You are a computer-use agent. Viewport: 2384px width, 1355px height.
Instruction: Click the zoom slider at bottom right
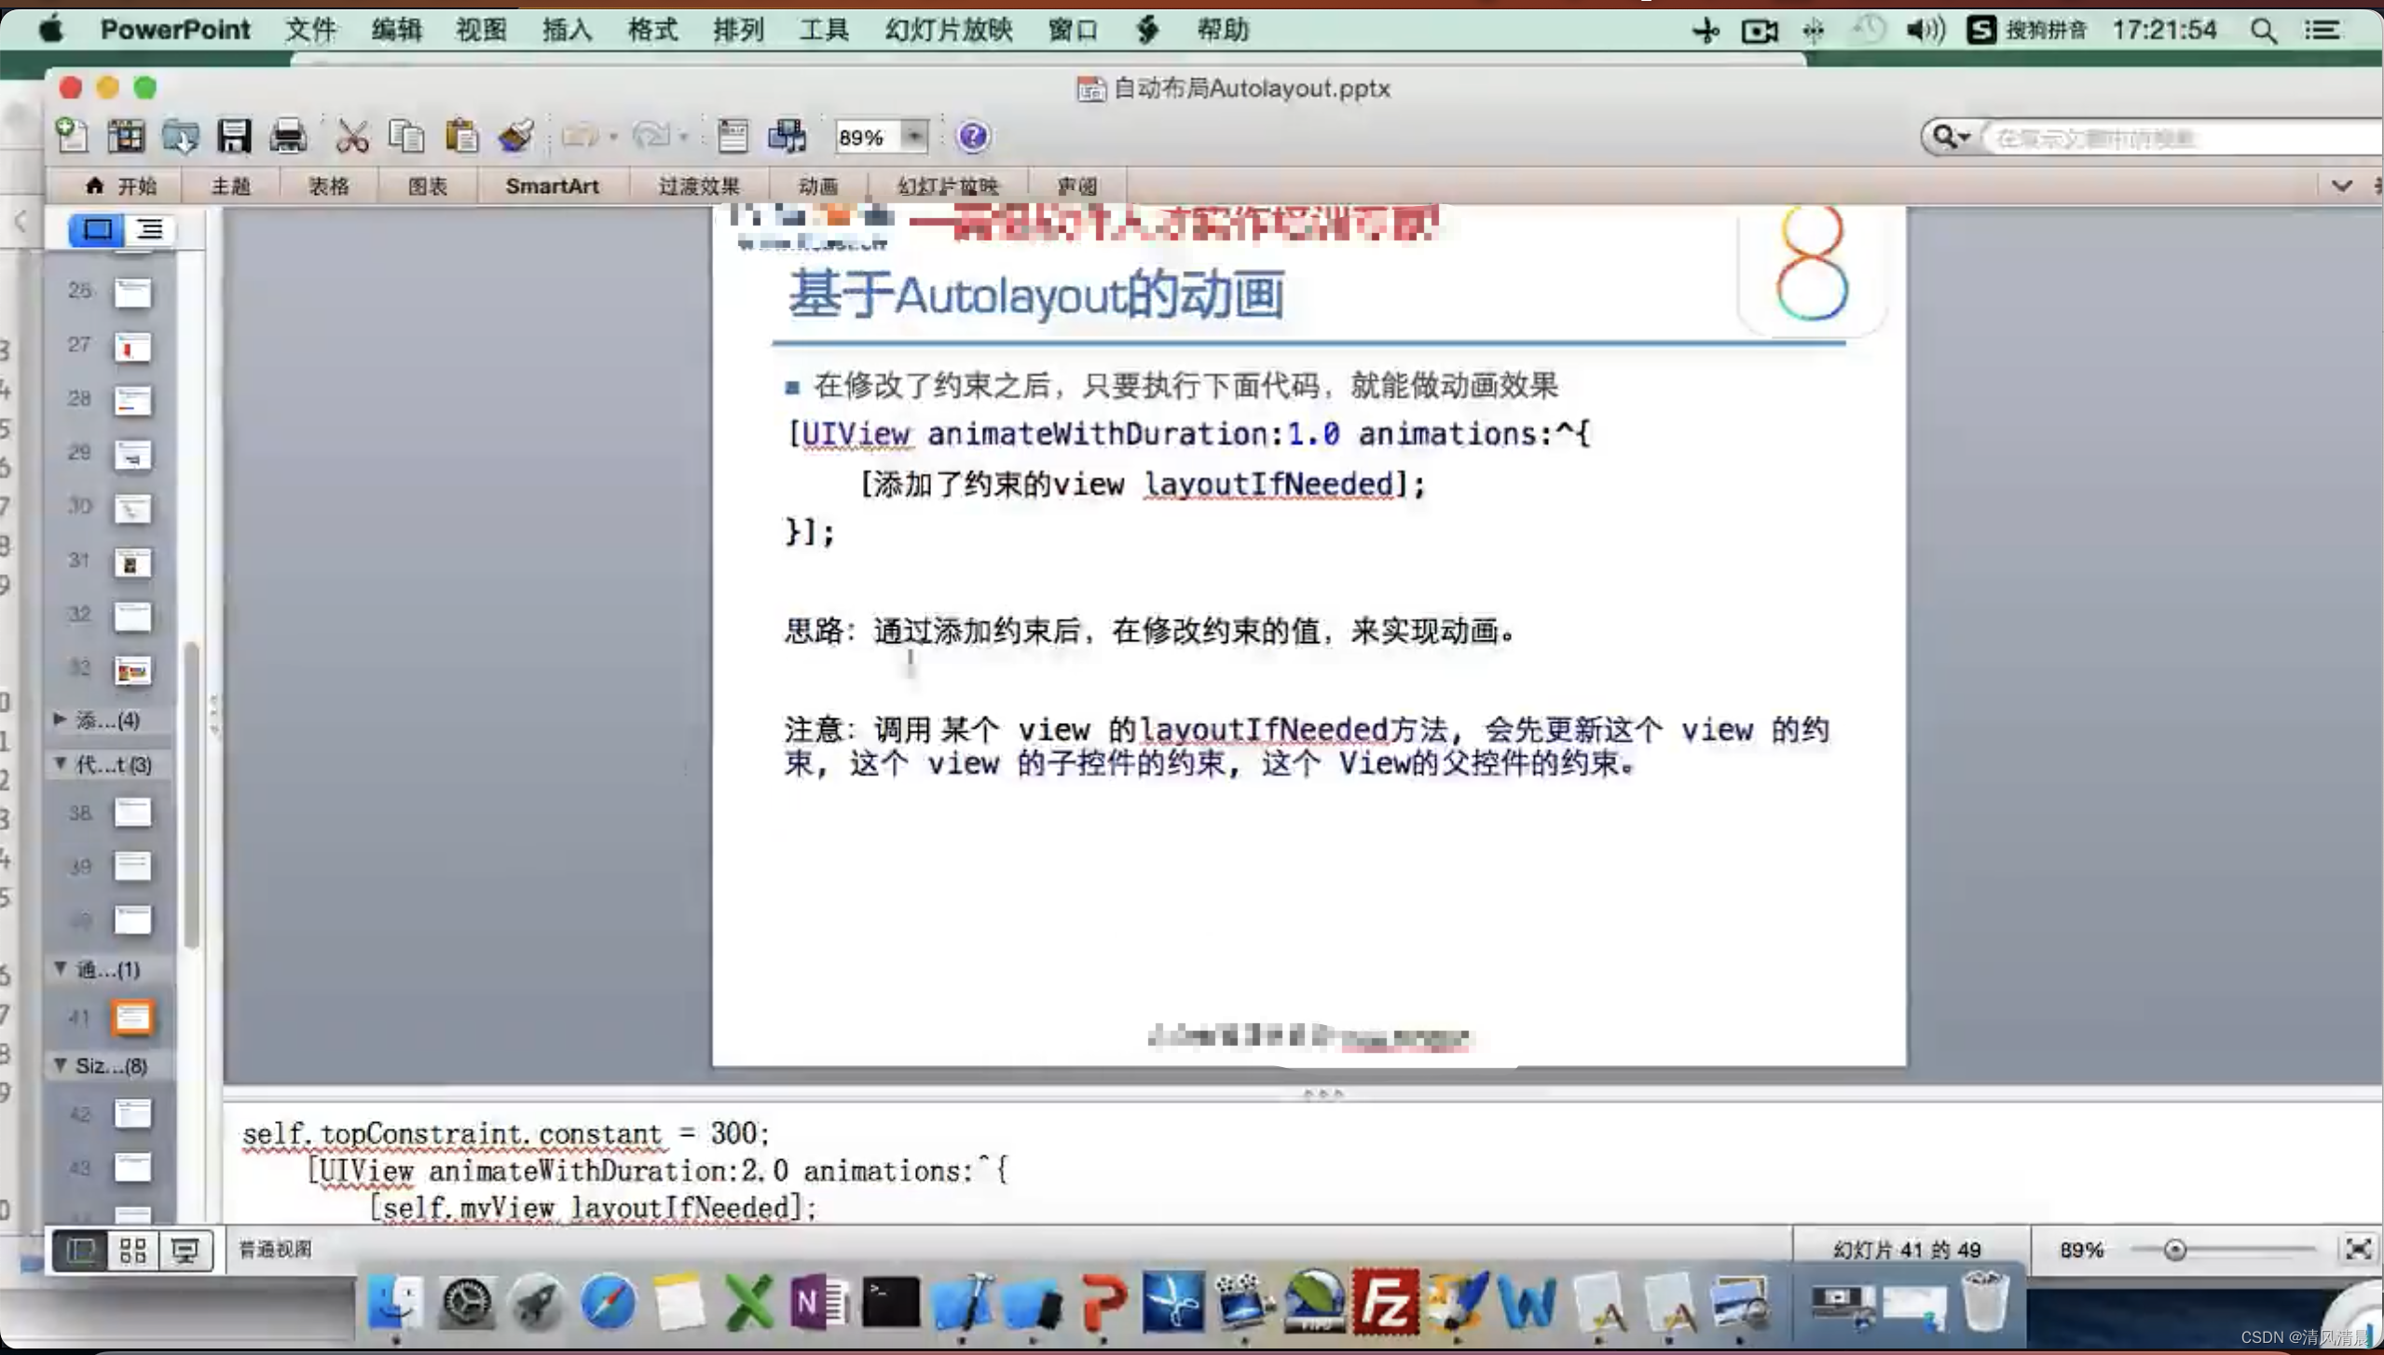pos(2174,1250)
